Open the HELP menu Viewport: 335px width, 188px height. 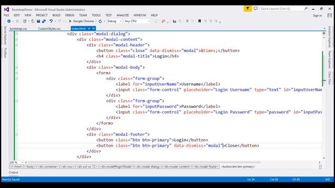tap(154, 15)
